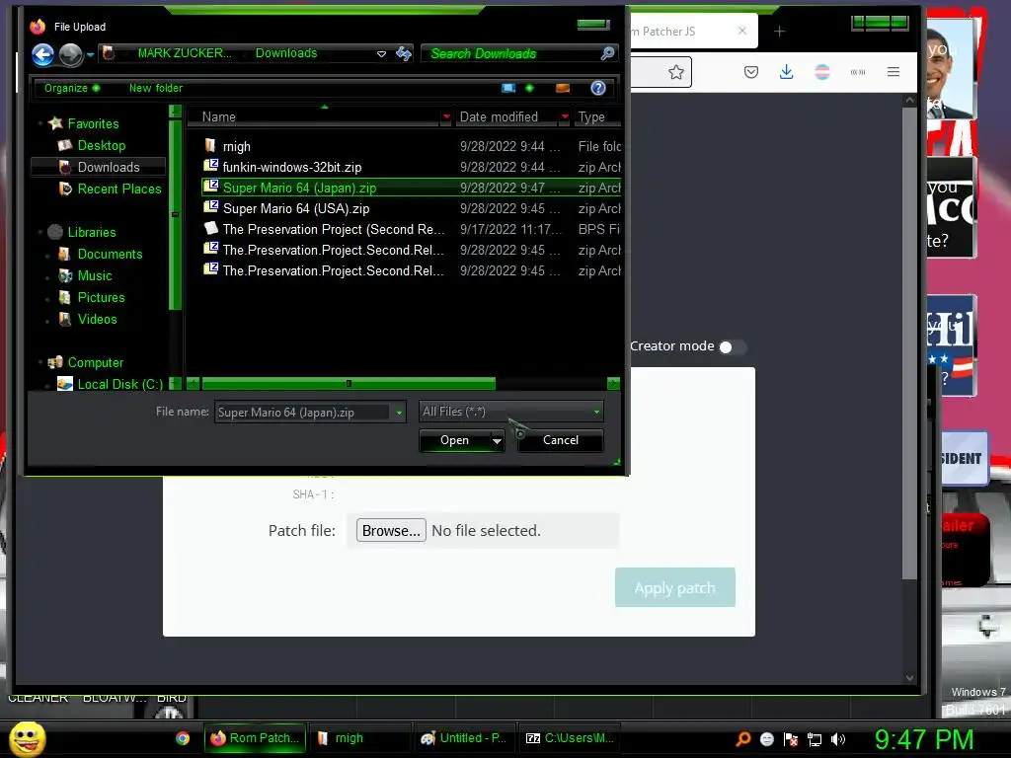Click the Apply patch button
The image size is (1011, 758).
[x=674, y=588]
